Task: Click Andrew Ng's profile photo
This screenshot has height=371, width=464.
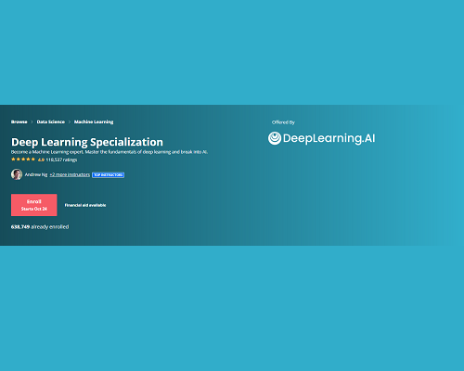Action: [x=17, y=174]
